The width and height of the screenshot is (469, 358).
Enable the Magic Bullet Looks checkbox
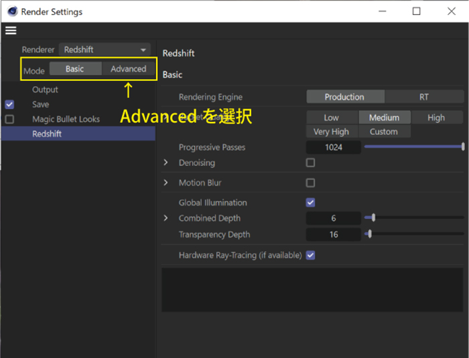click(9, 119)
